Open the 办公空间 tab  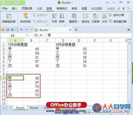pos(97,8)
